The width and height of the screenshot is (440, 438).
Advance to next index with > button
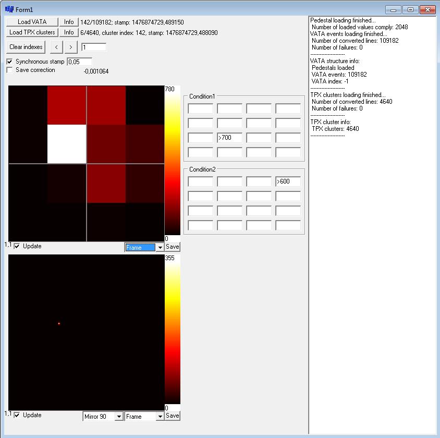[x=71, y=47]
